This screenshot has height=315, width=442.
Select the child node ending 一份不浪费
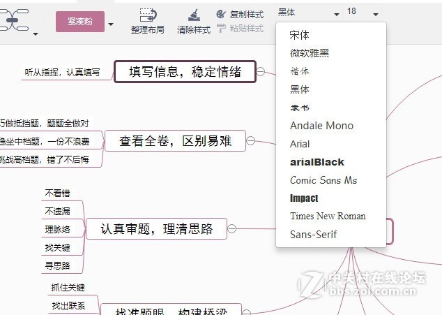(x=45, y=142)
